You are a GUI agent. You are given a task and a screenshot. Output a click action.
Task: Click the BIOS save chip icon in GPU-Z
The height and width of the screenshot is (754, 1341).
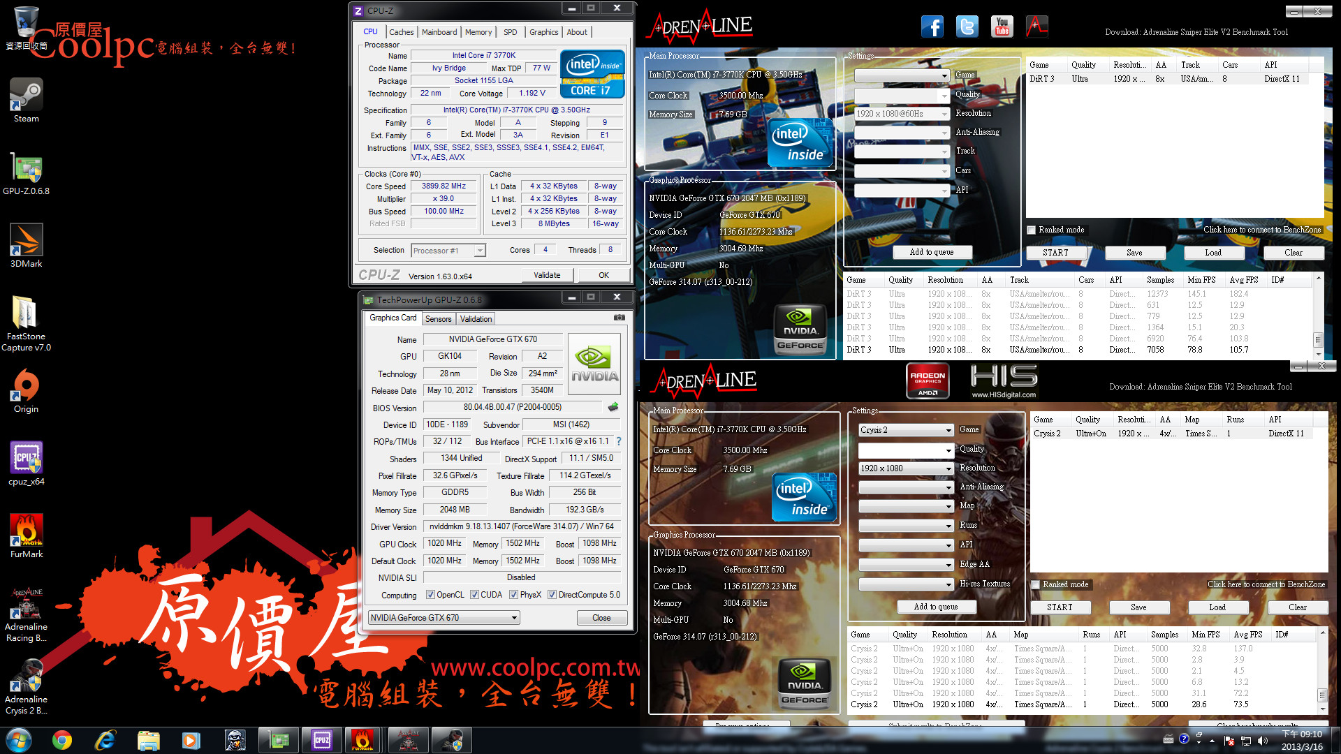(x=613, y=407)
